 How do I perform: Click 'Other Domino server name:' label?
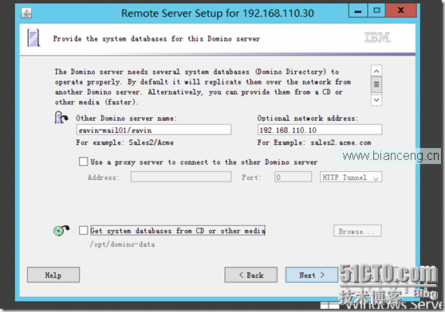tap(126, 118)
